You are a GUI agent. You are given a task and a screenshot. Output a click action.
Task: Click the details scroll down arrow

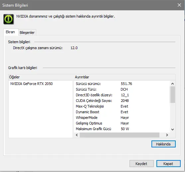point(172,129)
